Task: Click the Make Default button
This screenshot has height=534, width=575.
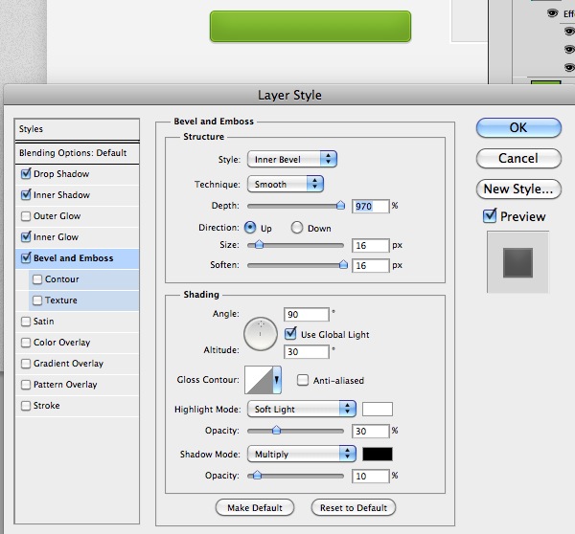Action: pyautogui.click(x=255, y=507)
